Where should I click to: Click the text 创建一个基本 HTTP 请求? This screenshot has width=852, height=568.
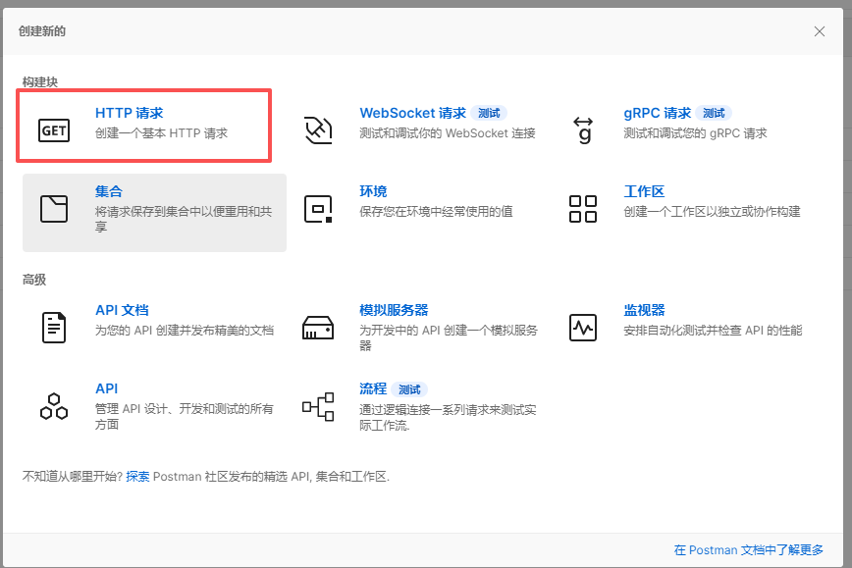tap(161, 133)
